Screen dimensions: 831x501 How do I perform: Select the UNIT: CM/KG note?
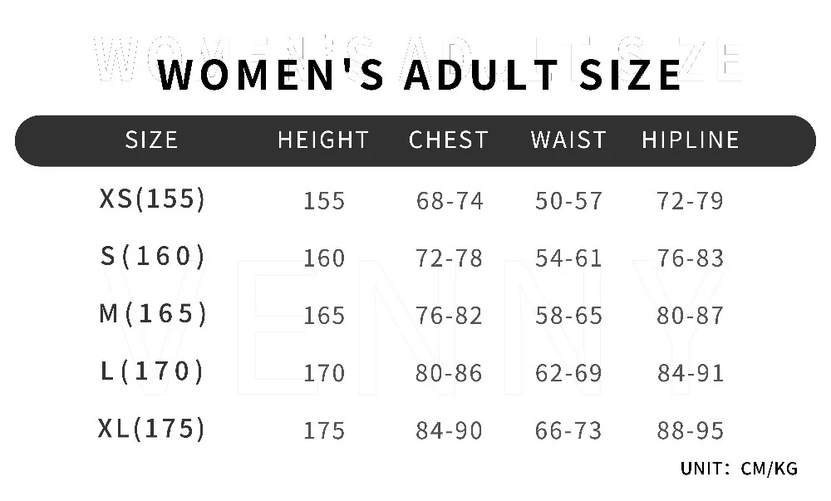click(740, 469)
